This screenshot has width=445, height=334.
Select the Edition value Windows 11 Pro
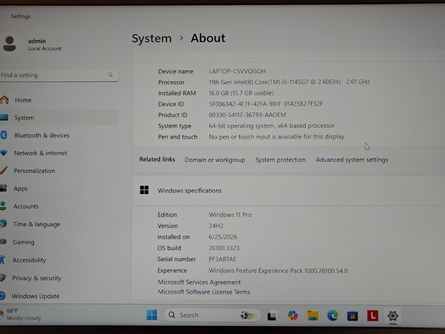[230, 215]
